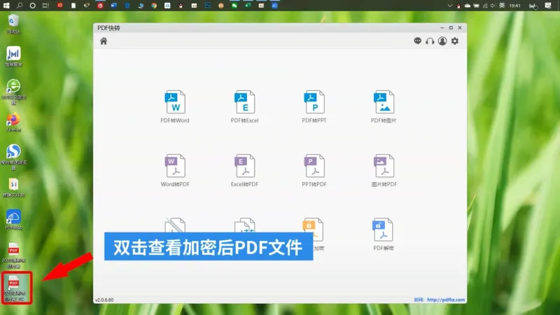Switch to Chrome in the taskbar
The height and width of the screenshot is (315, 560).
(x=154, y=6)
